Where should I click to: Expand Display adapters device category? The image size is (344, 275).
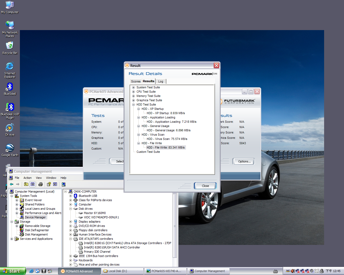[x=71, y=222]
